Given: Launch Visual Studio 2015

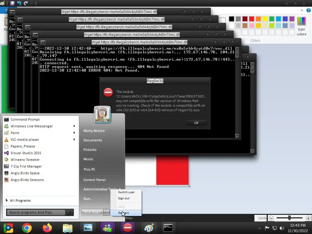Looking at the screenshot, I should 41,153.
